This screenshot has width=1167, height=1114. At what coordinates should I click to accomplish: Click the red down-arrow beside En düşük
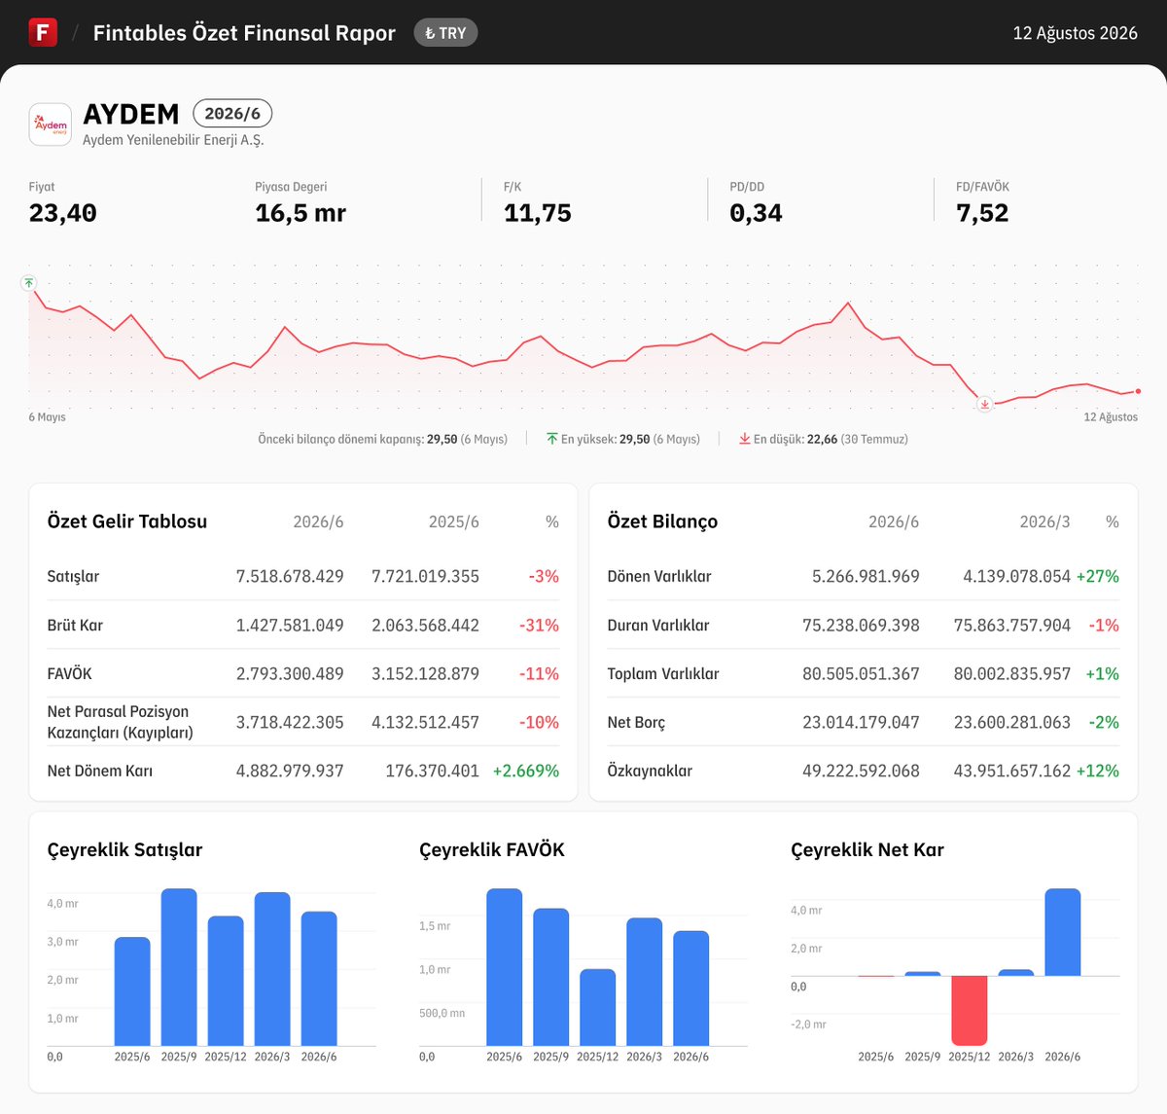pyautogui.click(x=744, y=439)
